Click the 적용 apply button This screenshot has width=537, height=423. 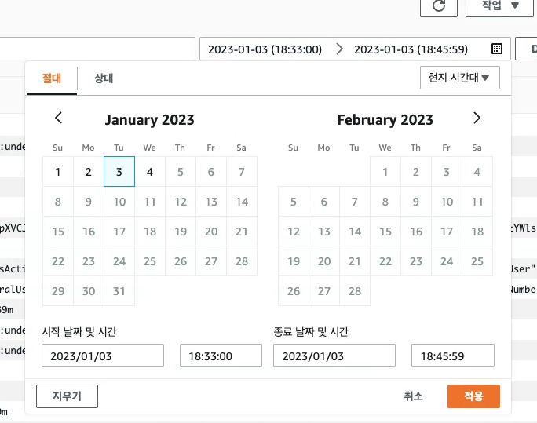pyautogui.click(x=473, y=396)
